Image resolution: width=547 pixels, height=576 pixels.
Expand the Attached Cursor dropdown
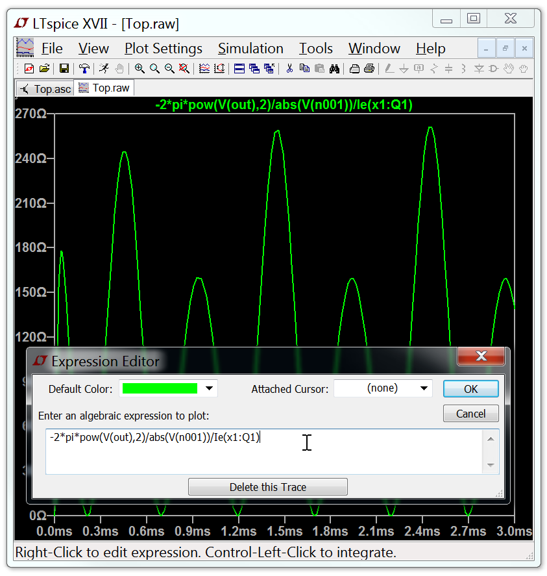424,389
